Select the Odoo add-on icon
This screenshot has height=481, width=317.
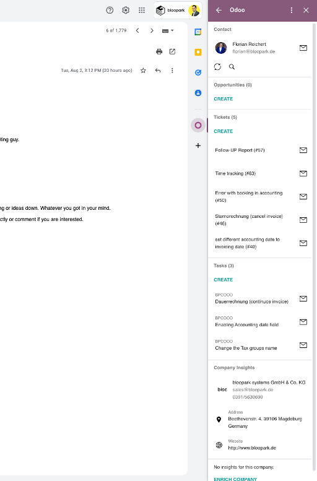click(198, 125)
